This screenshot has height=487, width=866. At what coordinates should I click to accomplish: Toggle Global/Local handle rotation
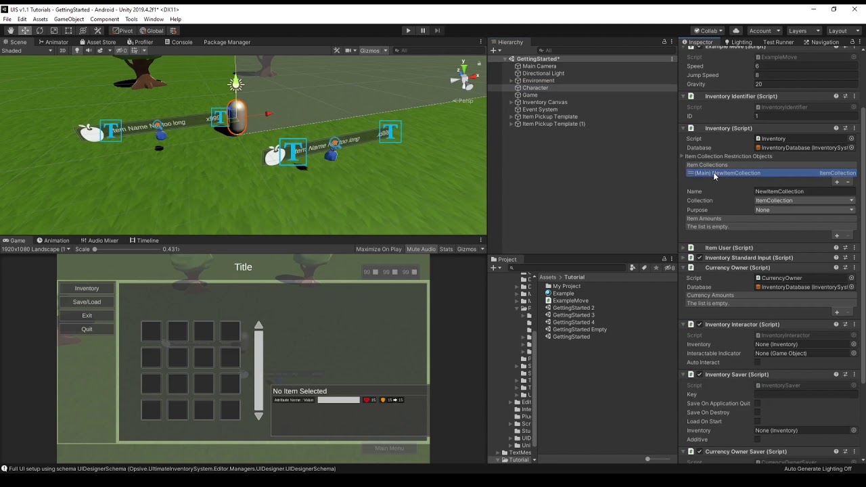tap(152, 30)
